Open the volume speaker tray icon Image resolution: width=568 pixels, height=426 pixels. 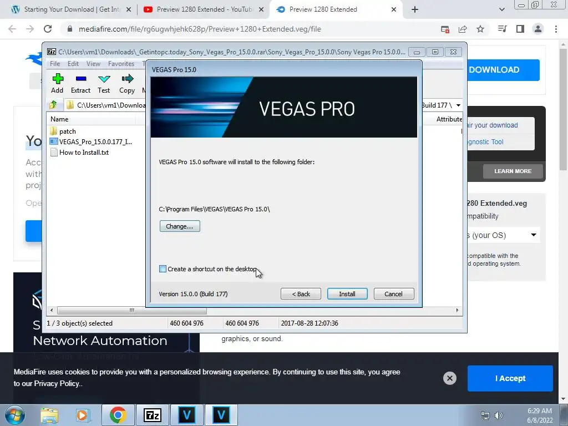click(x=499, y=415)
